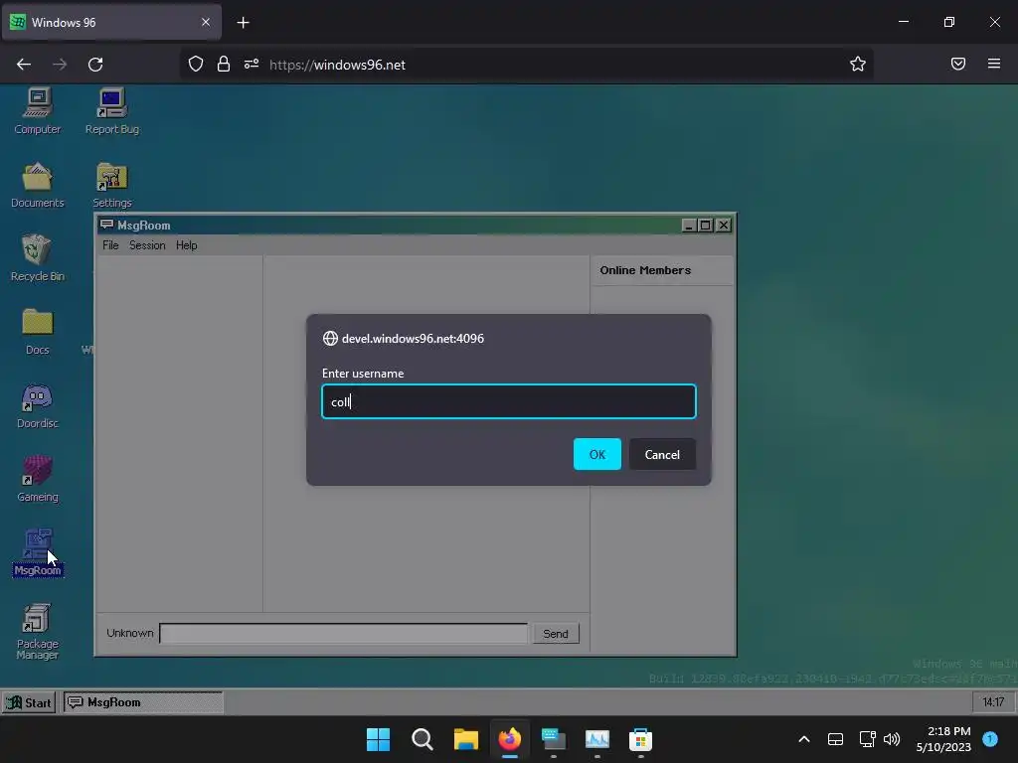
Task: Open the notification badge in tray
Action: 990,739
